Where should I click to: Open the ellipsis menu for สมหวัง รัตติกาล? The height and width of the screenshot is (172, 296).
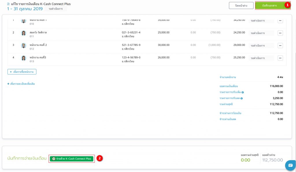point(280,33)
